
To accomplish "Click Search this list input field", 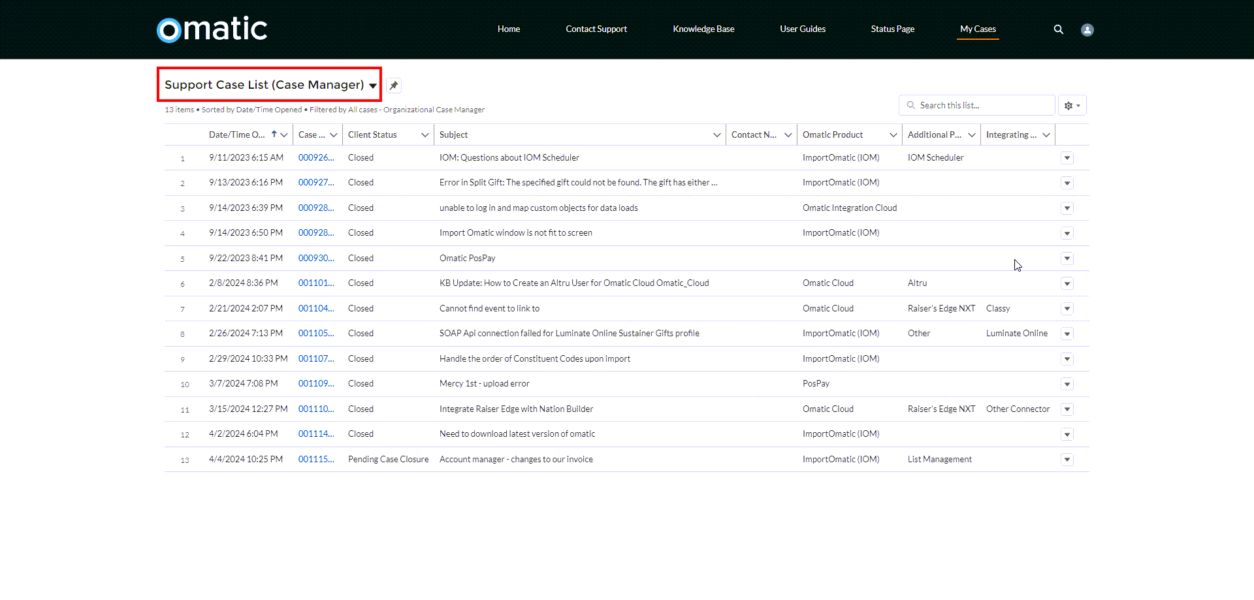I will [x=977, y=105].
